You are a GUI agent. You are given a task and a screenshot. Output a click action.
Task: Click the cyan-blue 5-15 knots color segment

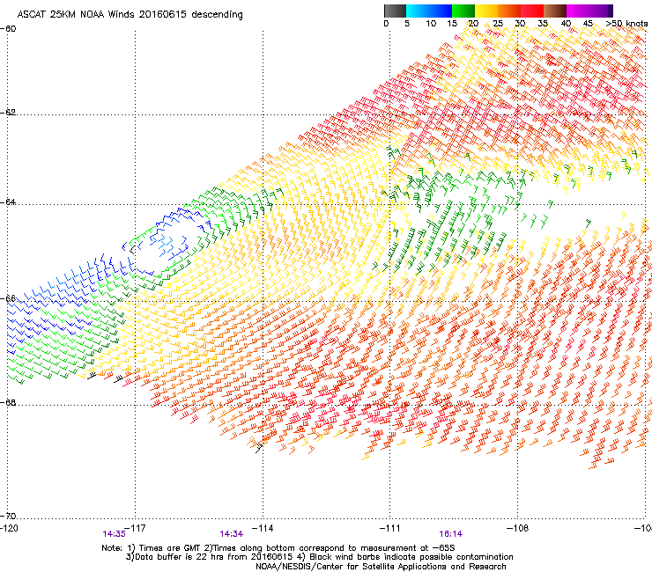(x=429, y=11)
